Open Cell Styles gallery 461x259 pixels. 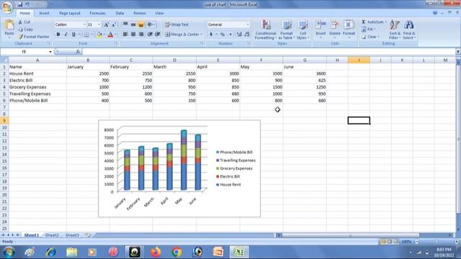(x=303, y=29)
